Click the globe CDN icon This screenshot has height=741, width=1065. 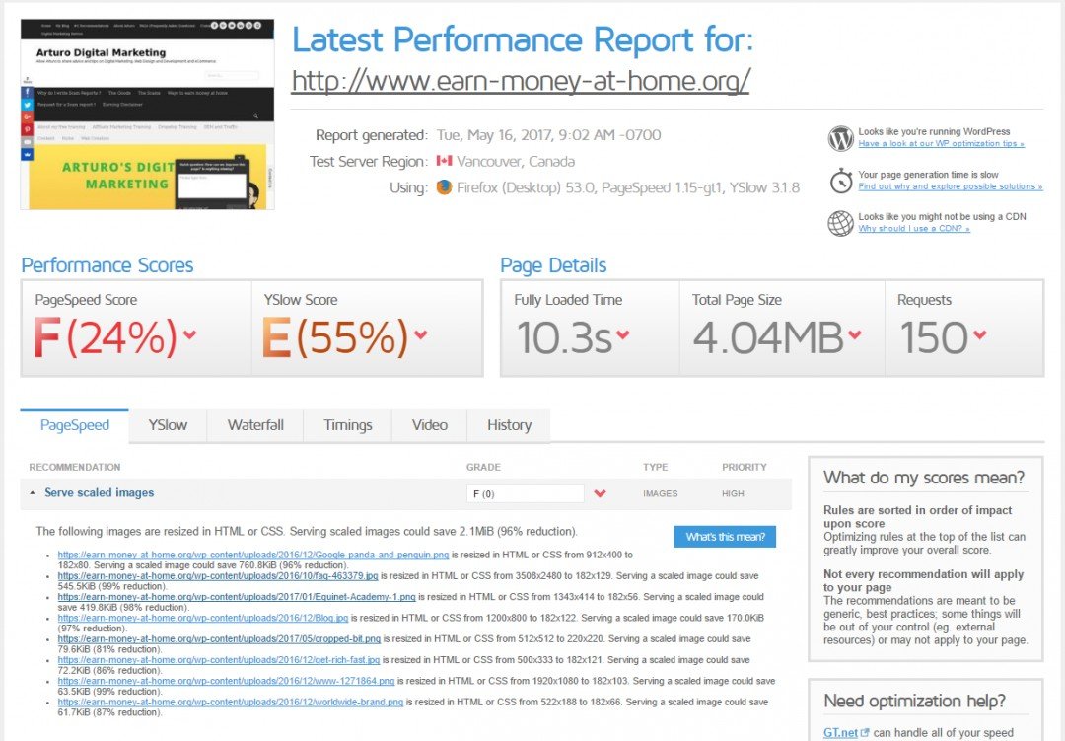pyautogui.click(x=841, y=223)
